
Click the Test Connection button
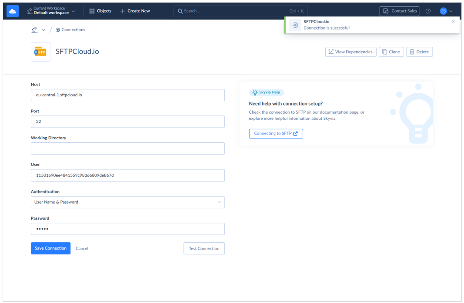[x=204, y=248]
